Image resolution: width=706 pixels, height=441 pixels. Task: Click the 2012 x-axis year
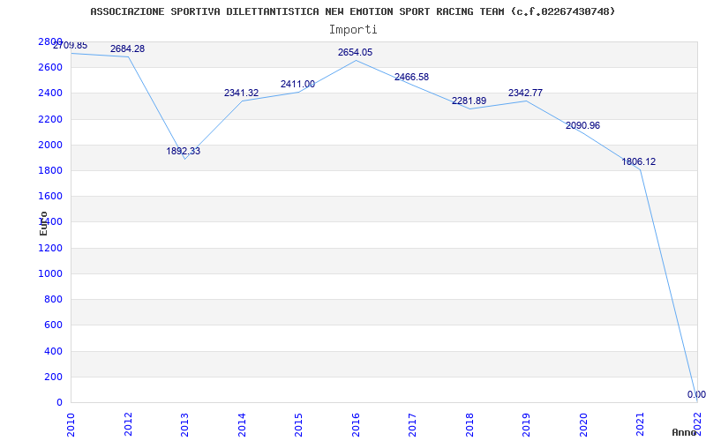tap(128, 424)
